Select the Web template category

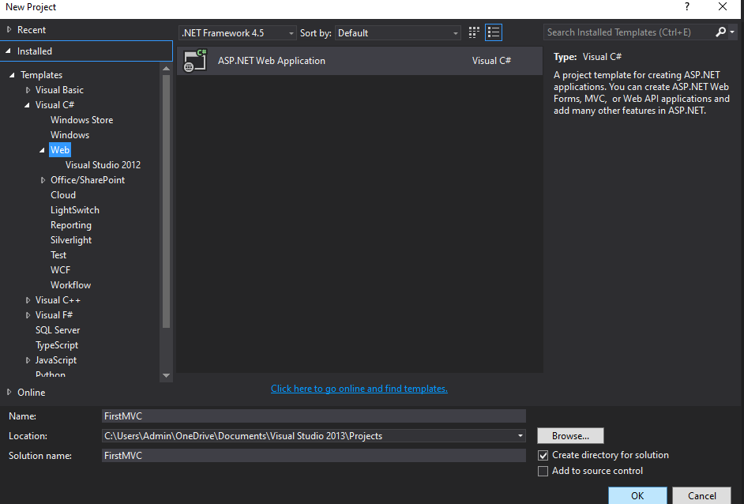pyautogui.click(x=60, y=150)
